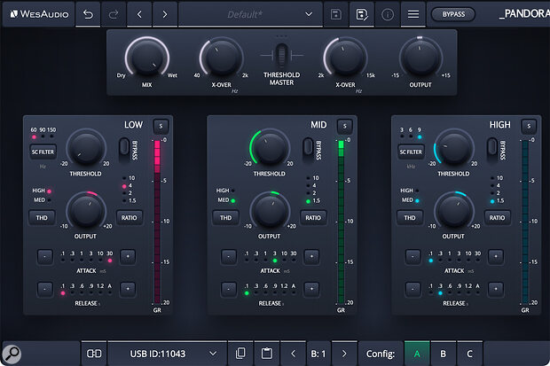Click the LOW band THD button
This screenshot has height=366, width=550.
tap(42, 218)
